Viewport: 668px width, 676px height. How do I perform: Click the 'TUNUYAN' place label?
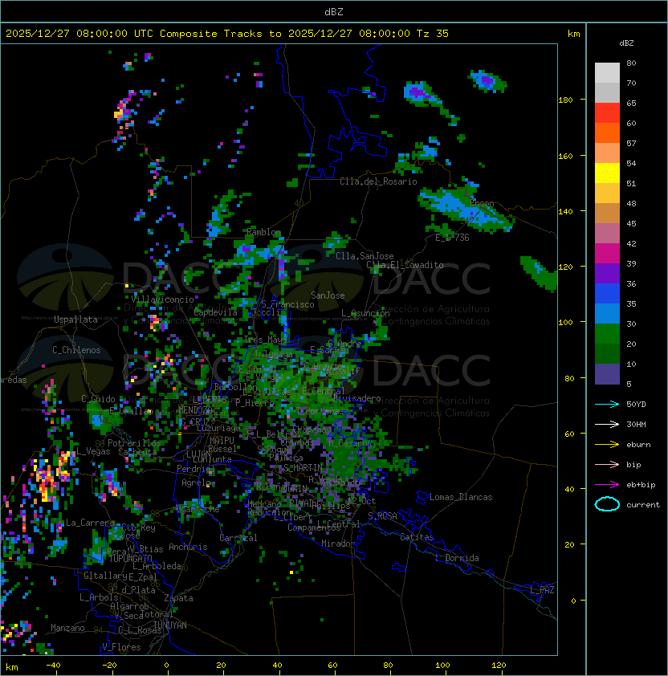170,625
